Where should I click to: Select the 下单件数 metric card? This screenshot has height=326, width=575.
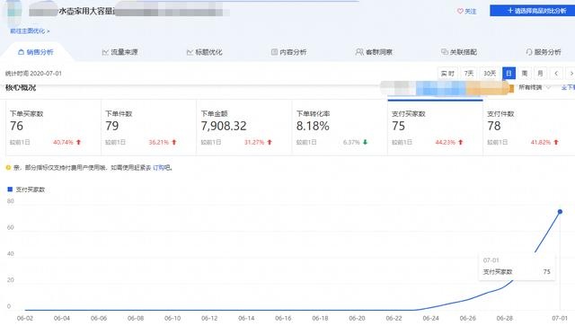[148, 128]
